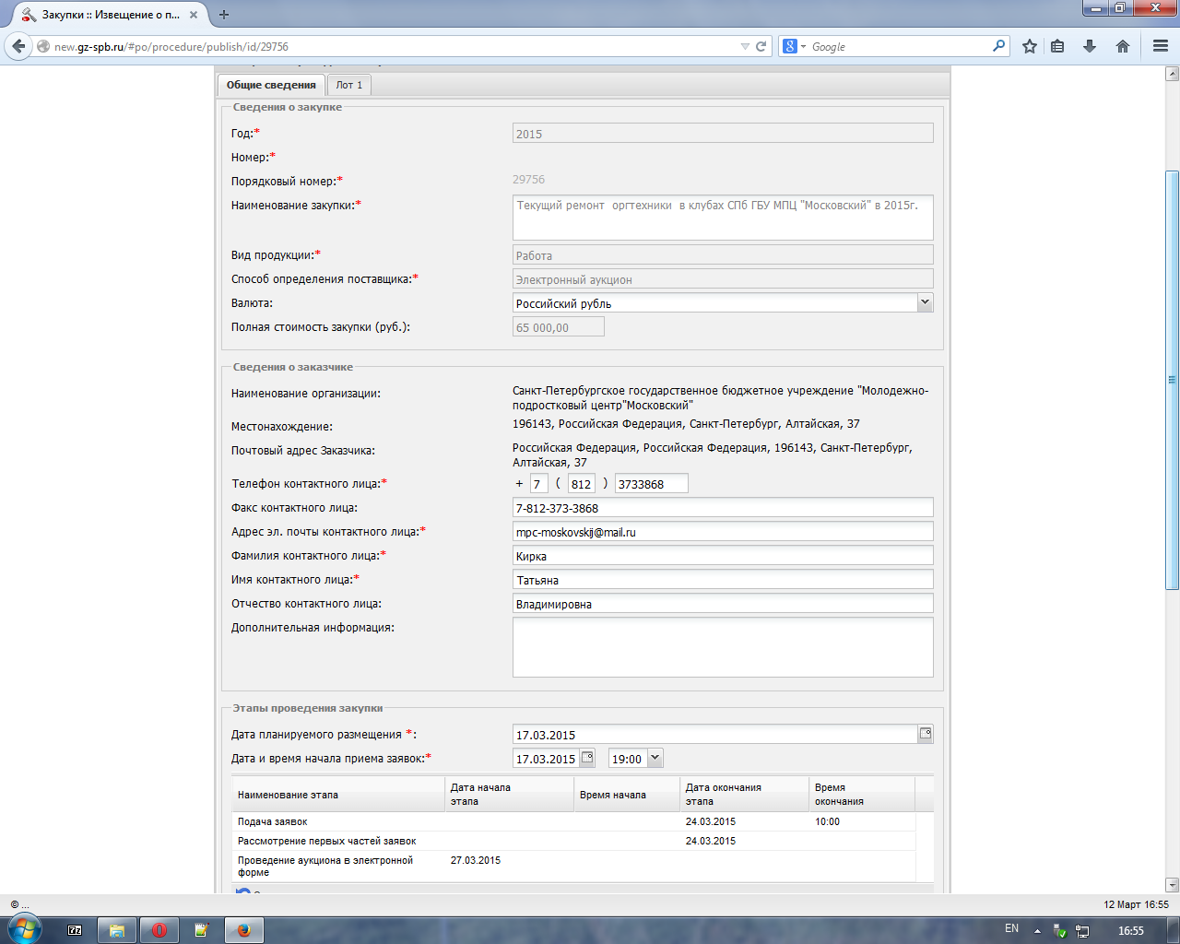Viewport: 1180px width, 944px height.
Task: Click the Год field showing 2015
Action: coord(723,133)
